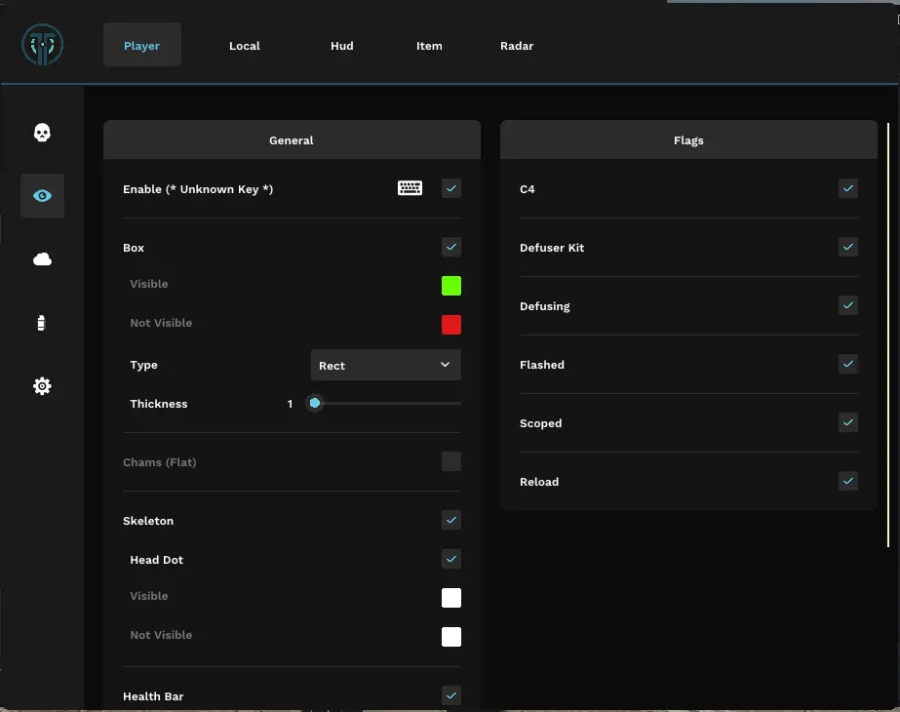Open the cloud sidebar section
This screenshot has width=900, height=712.
pos(42,259)
